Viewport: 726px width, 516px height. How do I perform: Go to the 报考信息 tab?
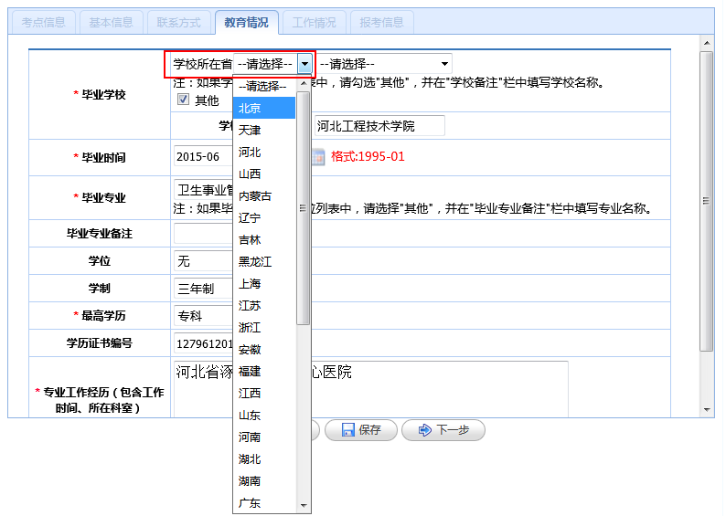381,23
